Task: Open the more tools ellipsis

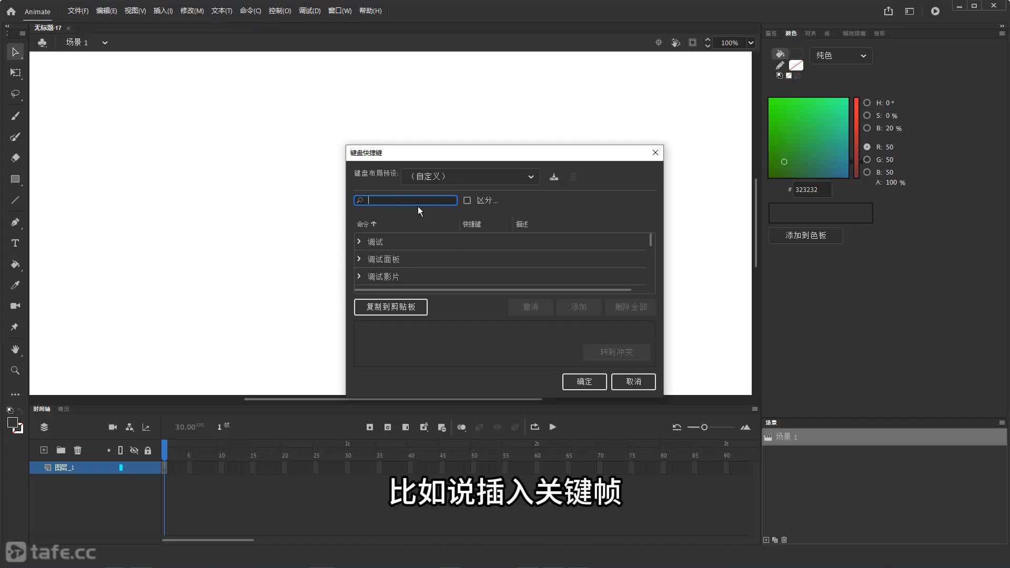Action: [x=15, y=394]
